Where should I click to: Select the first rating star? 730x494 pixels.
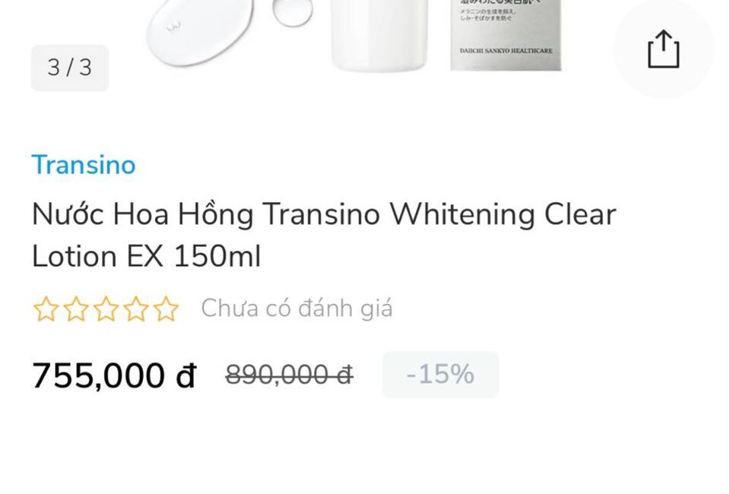tap(46, 309)
